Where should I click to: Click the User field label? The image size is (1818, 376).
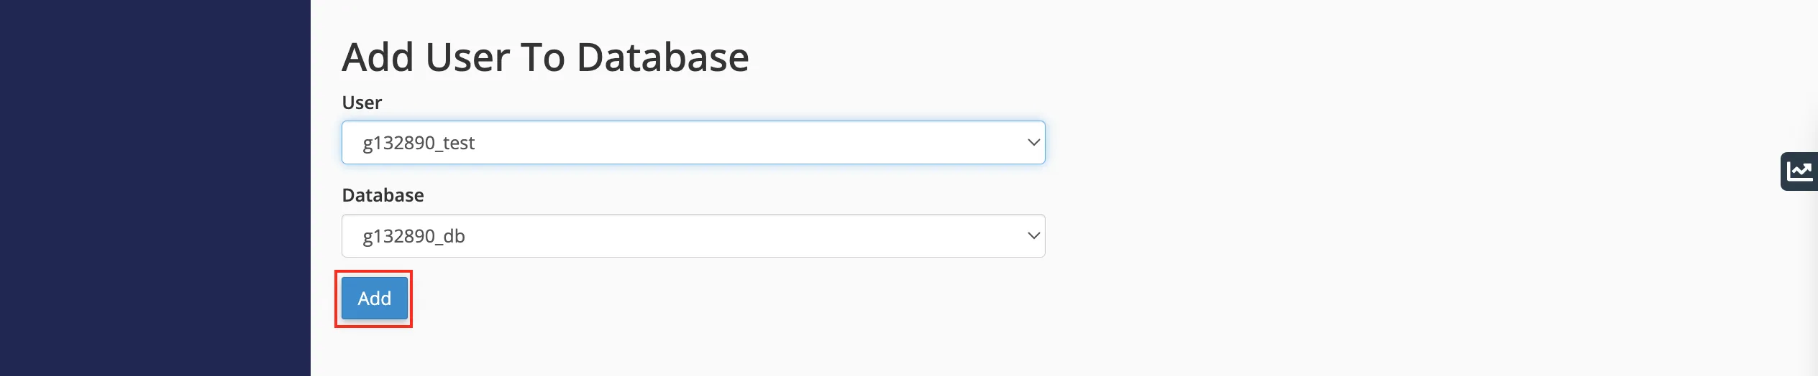tap(362, 103)
